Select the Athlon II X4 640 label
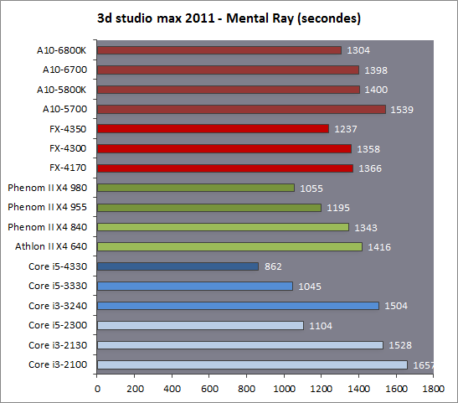This screenshot has width=458, height=403. pyautogui.click(x=51, y=246)
